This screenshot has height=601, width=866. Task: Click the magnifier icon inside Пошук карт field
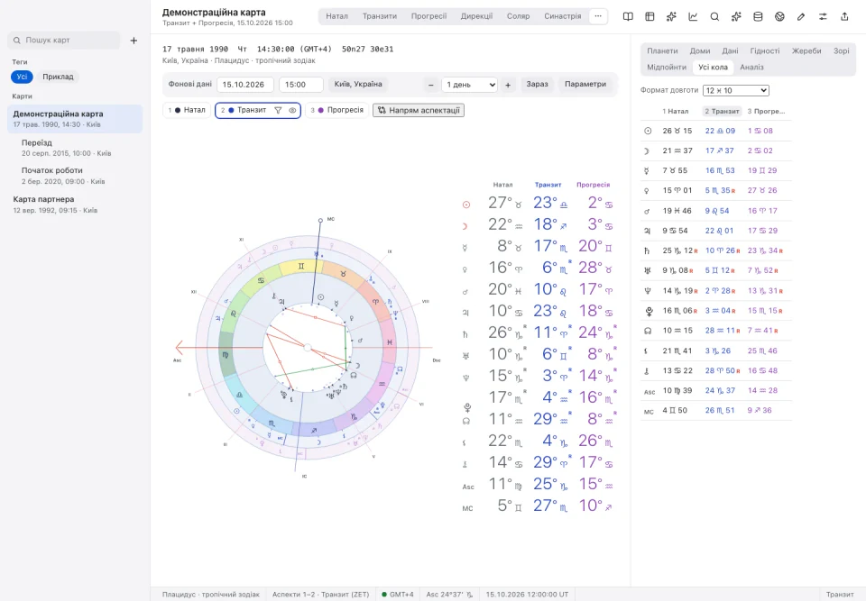[x=17, y=41]
